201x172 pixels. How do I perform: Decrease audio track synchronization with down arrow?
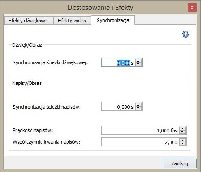coord(138,64)
